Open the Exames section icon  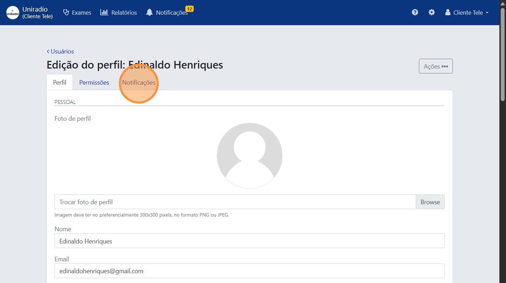coord(66,12)
